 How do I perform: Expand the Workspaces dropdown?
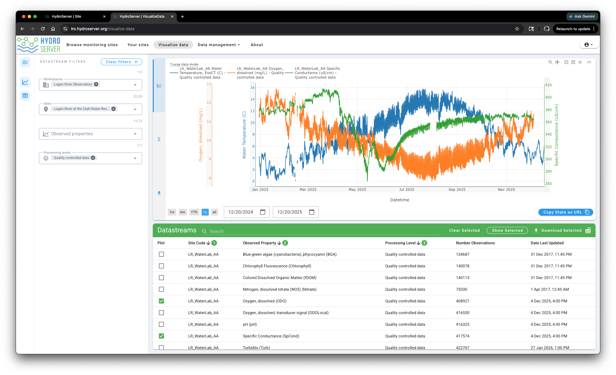tap(135, 85)
